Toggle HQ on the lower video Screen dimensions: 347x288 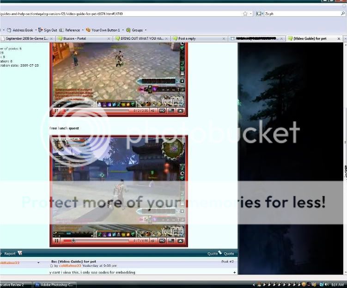162,241
